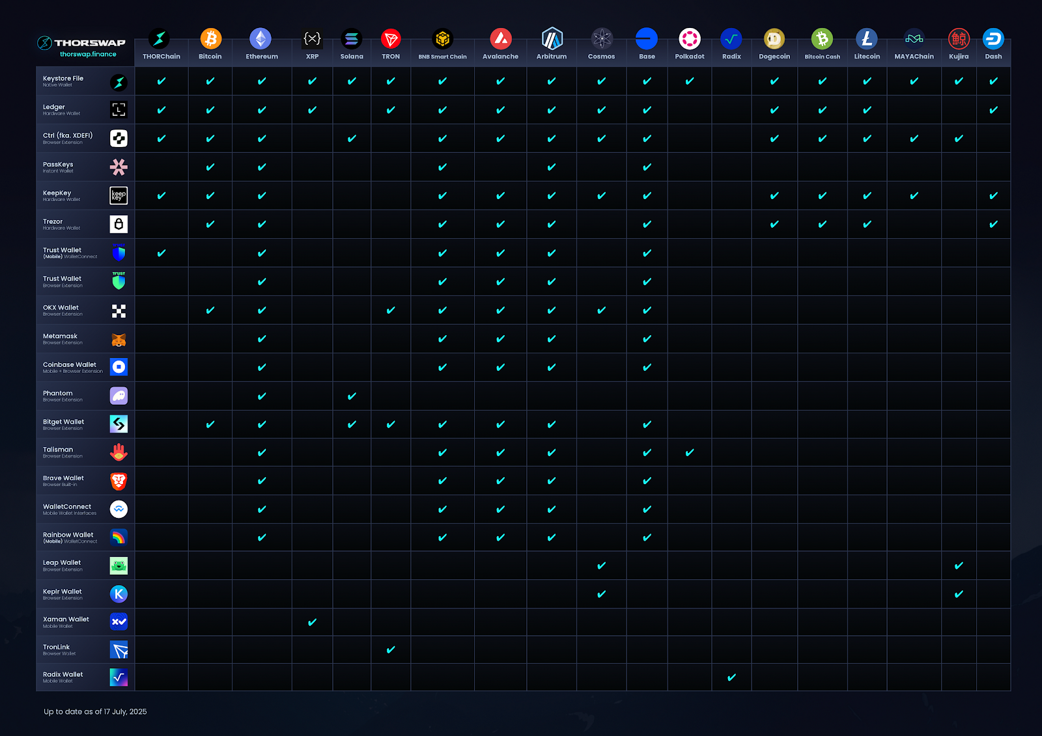The image size is (1042, 736).
Task: Click the "Keystore File" wallet name
Action: [63, 78]
